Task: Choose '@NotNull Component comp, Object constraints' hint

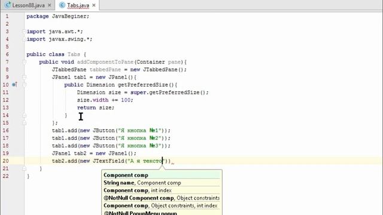Action: pyautogui.click(x=162, y=198)
